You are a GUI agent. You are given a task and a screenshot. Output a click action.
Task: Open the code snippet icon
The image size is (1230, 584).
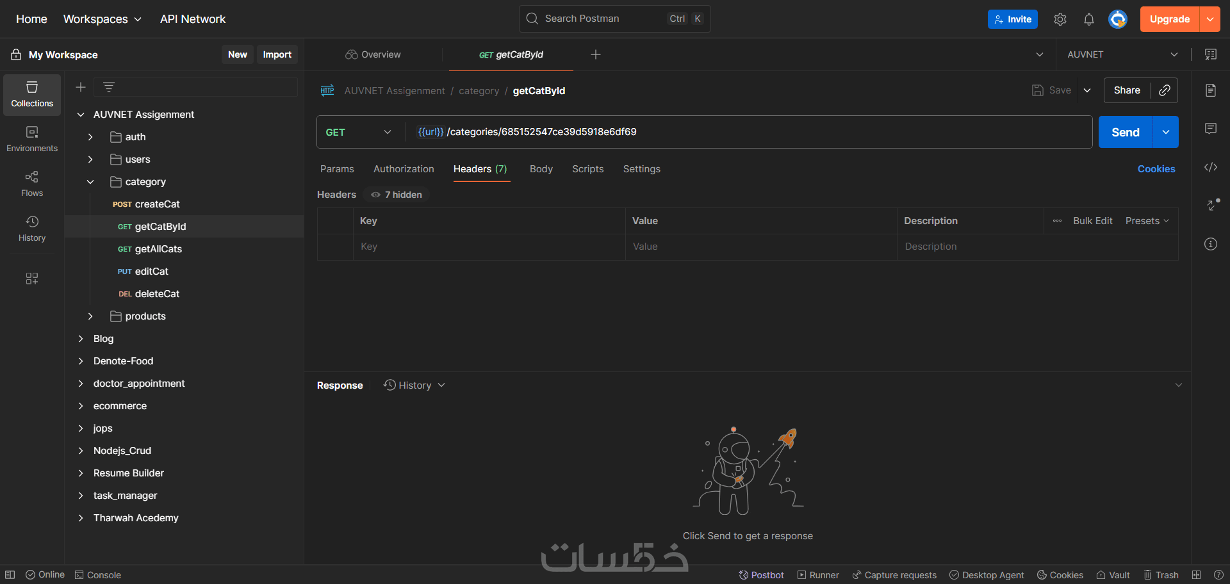pyautogui.click(x=1211, y=167)
